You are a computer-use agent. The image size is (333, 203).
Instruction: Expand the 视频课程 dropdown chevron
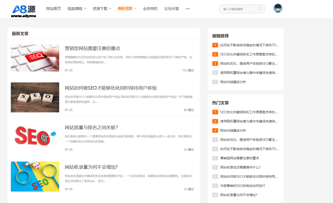point(85,8)
